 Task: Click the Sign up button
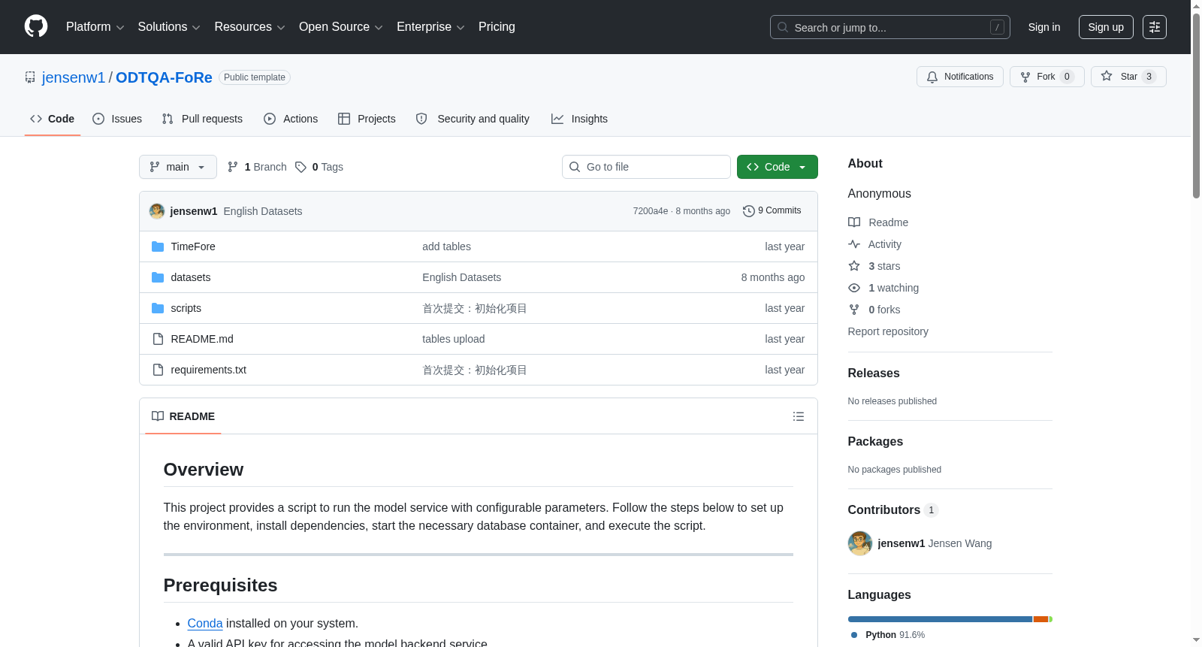[x=1106, y=27]
